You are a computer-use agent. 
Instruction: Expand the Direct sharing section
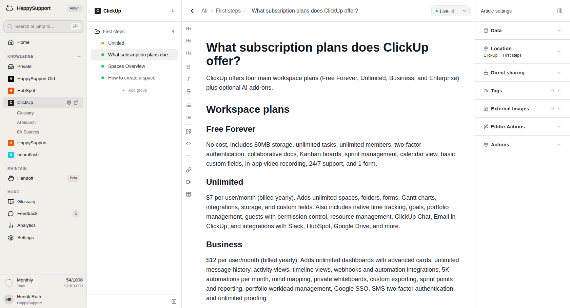(523, 73)
